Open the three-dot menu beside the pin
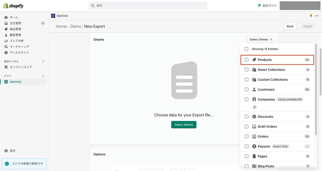The image size is (322, 171). pos(317,16)
